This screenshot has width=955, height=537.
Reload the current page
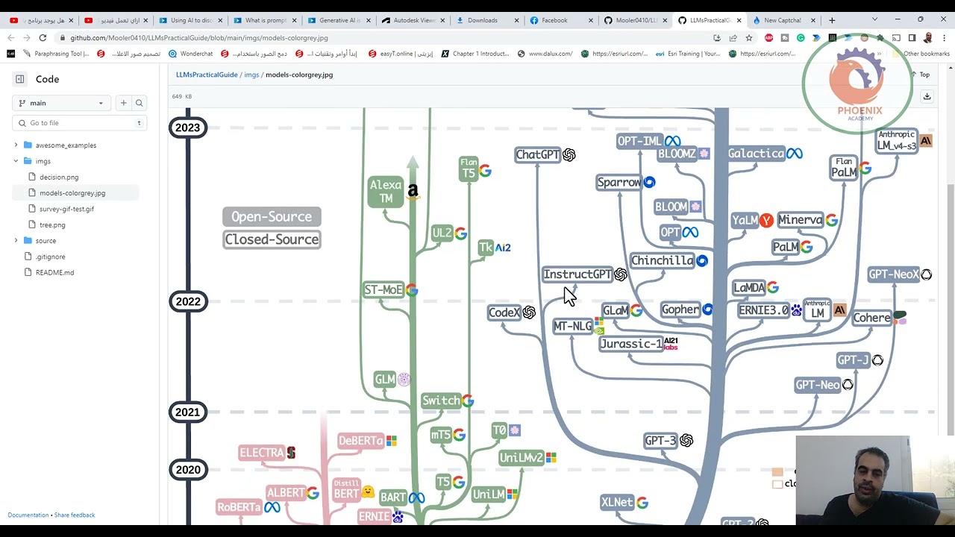point(43,37)
